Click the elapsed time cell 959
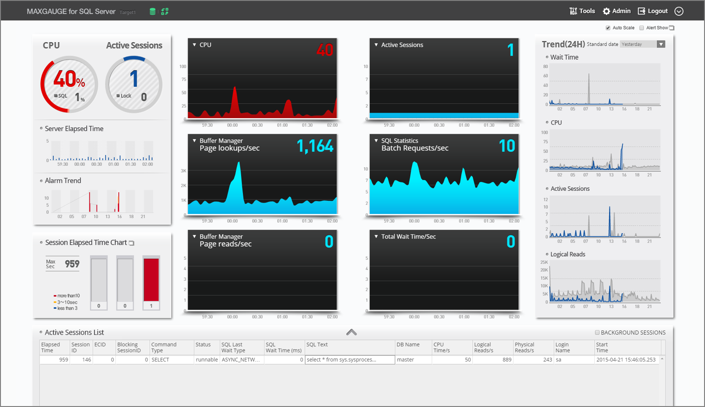Image resolution: width=705 pixels, height=407 pixels. point(55,360)
